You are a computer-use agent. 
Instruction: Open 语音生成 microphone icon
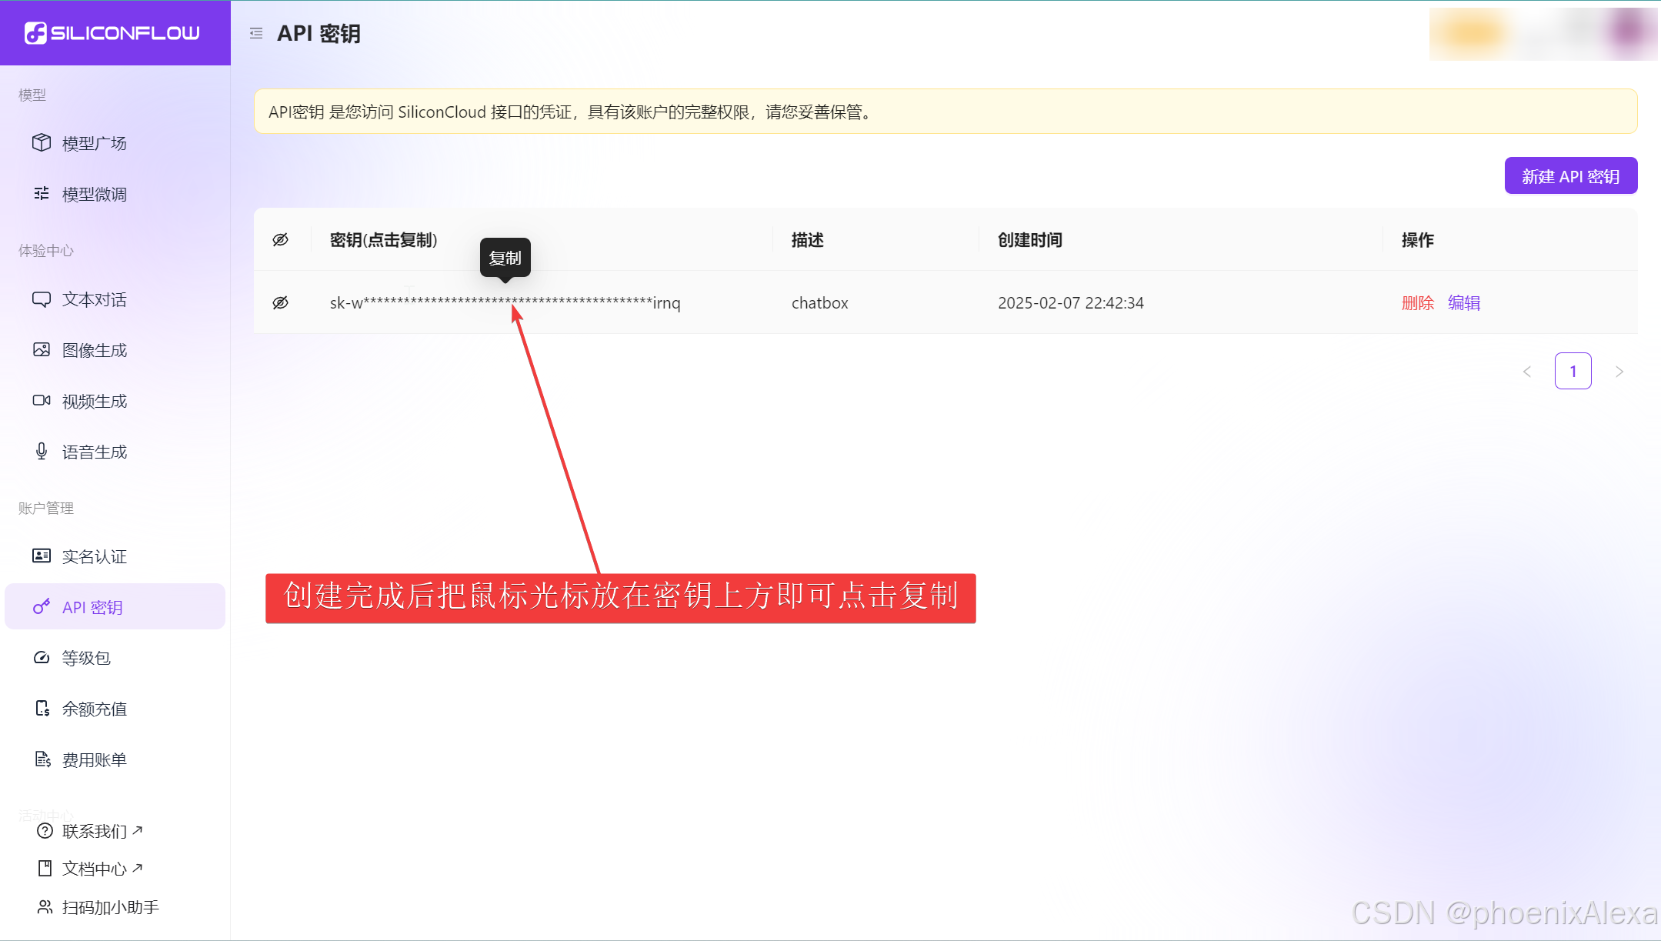[42, 452]
